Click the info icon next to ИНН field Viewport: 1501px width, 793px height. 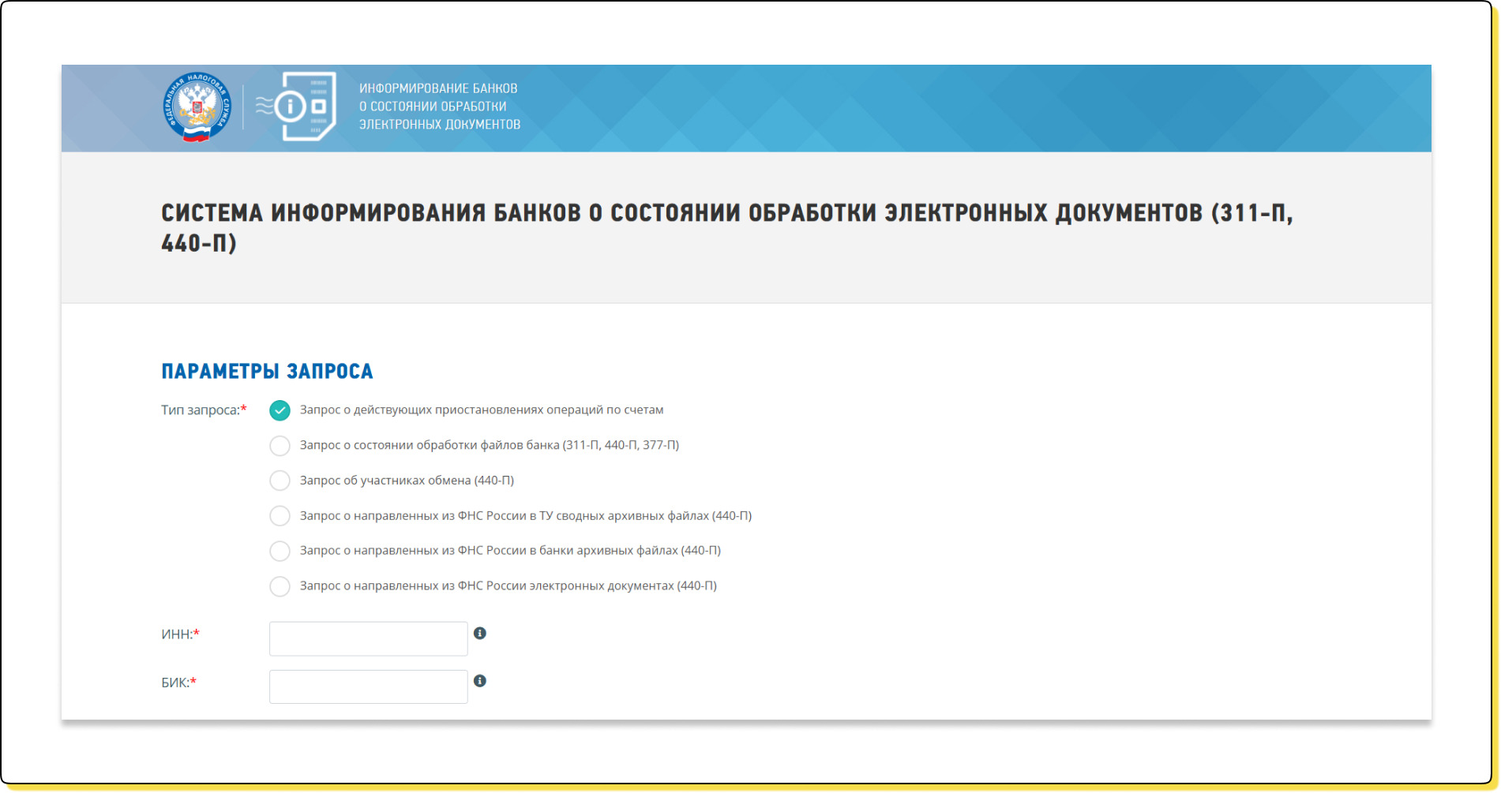pyautogui.click(x=479, y=634)
